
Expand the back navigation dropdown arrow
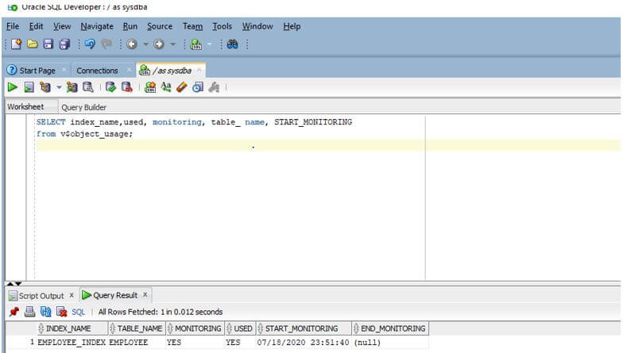pyautogui.click(x=145, y=44)
